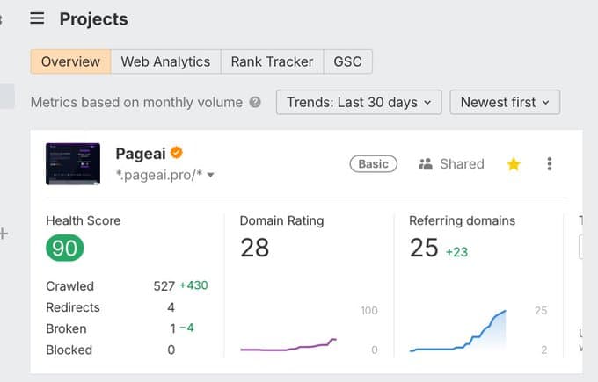This screenshot has width=598, height=382.
Task: Click the orange verified badge next to Pageai
Action: 177,153
